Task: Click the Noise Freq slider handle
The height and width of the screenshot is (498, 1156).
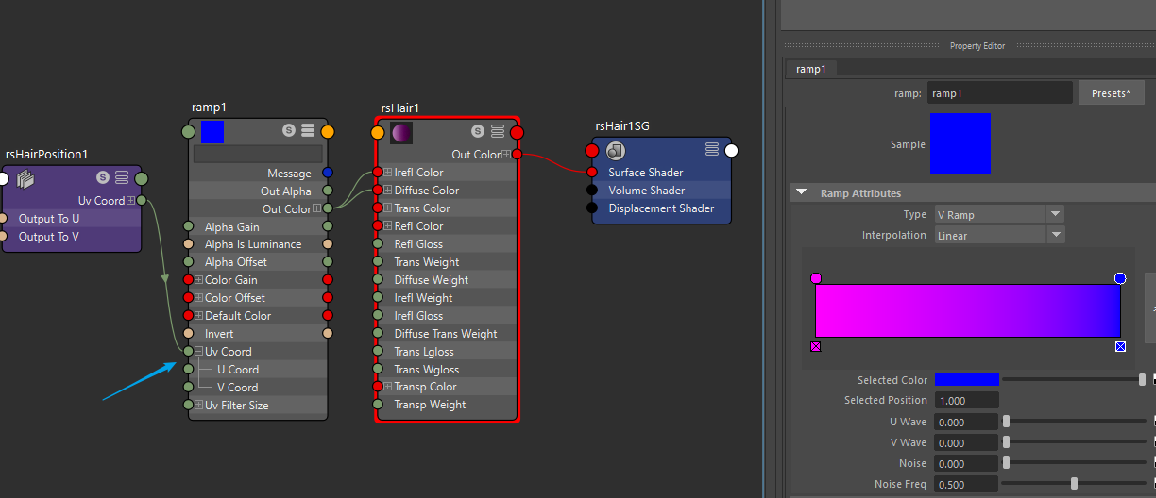Action: (x=1074, y=484)
